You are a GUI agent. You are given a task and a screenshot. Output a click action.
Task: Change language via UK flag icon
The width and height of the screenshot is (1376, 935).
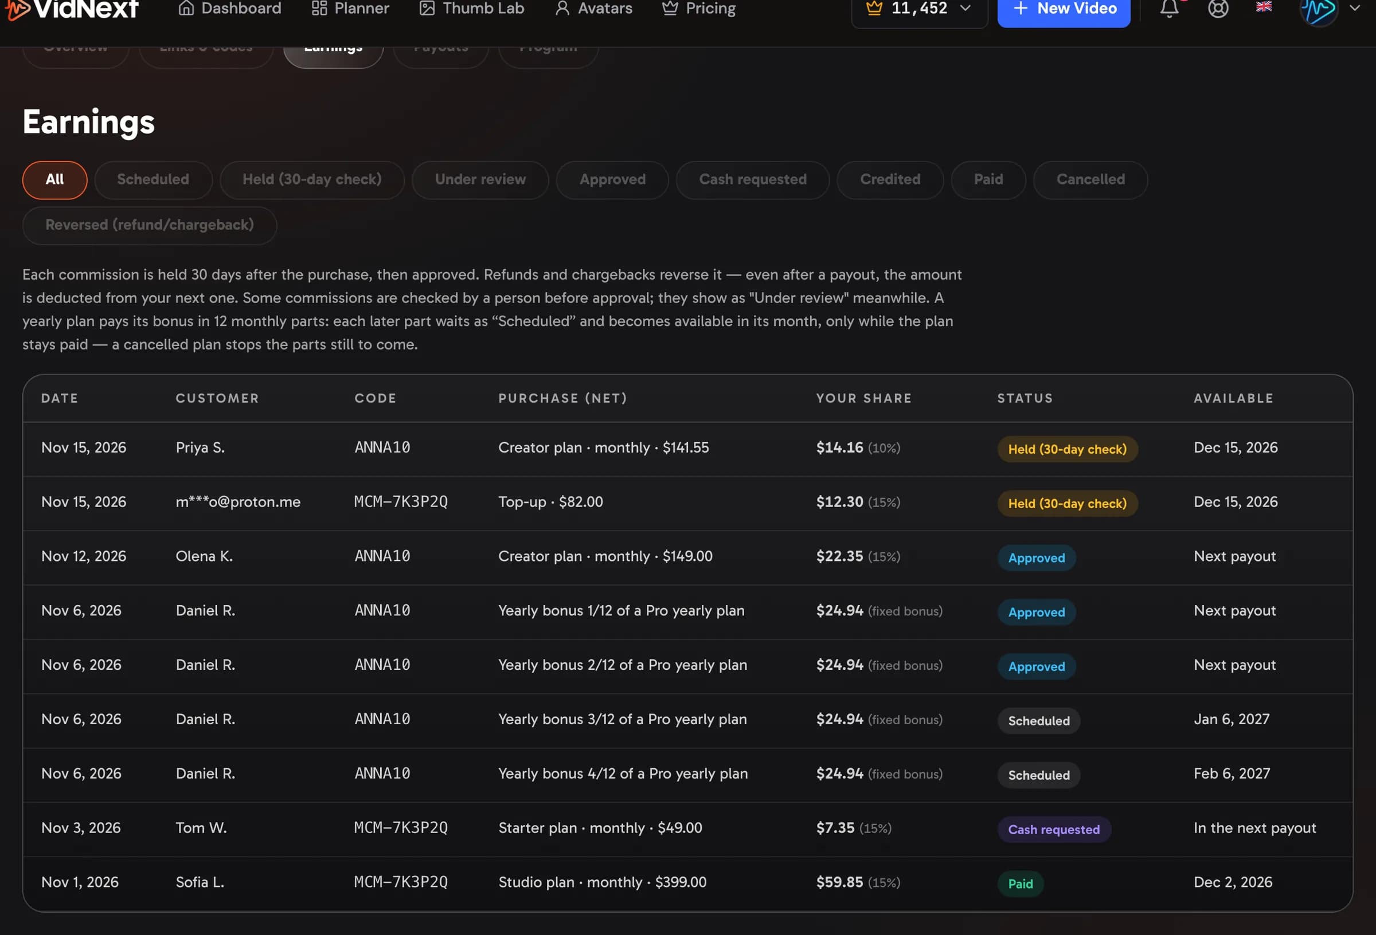(1264, 6)
